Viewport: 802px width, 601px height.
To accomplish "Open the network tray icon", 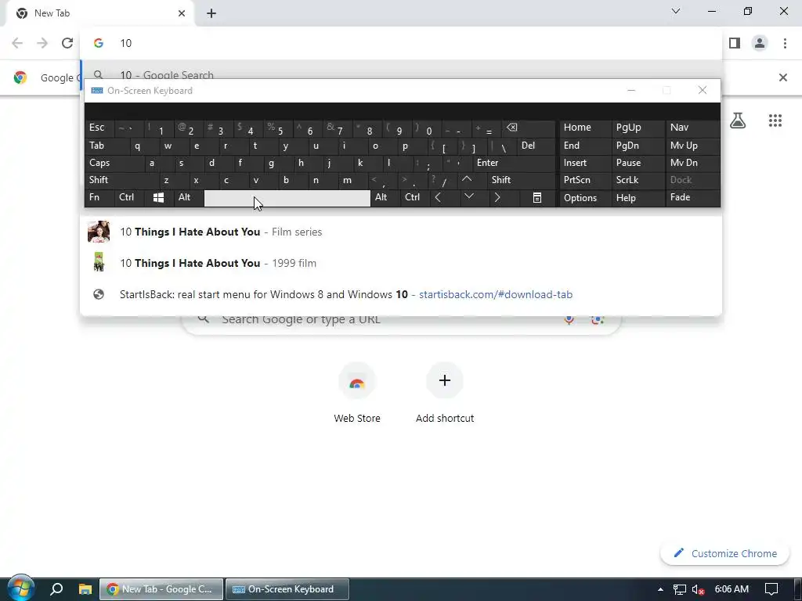I will [x=679, y=590].
